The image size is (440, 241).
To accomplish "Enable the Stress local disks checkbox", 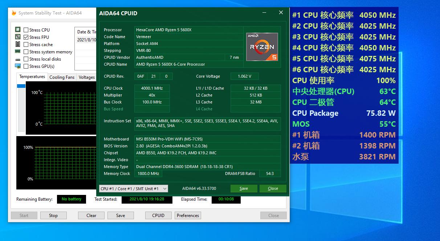I will tap(26, 59).
